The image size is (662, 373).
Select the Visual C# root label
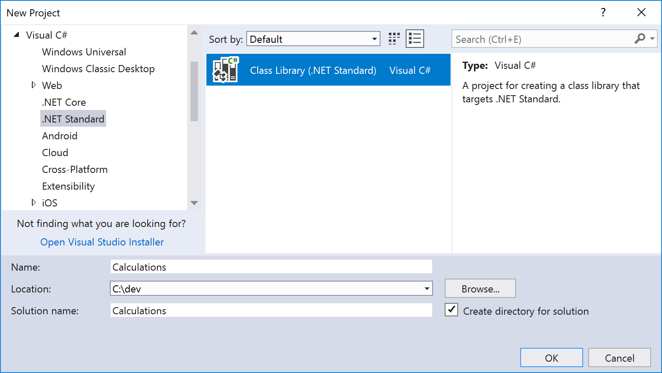[47, 35]
